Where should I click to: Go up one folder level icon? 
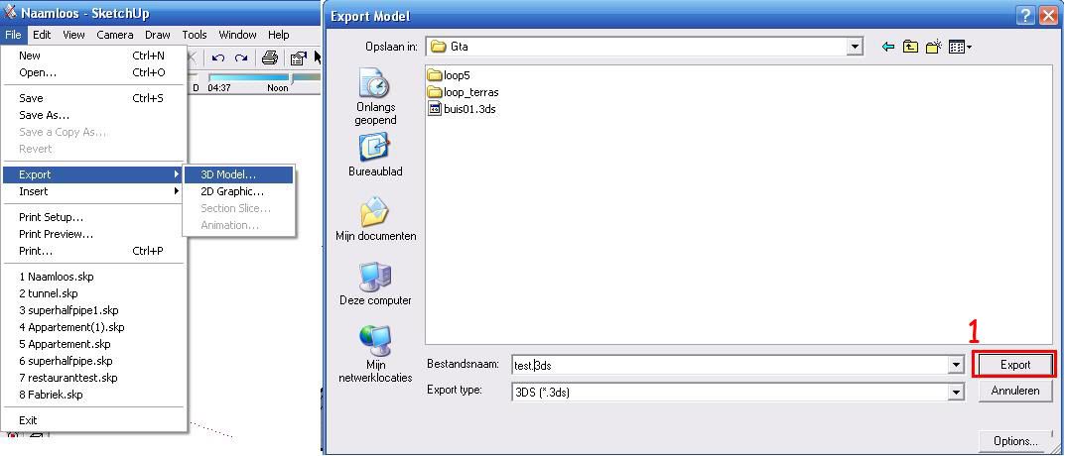[910, 47]
